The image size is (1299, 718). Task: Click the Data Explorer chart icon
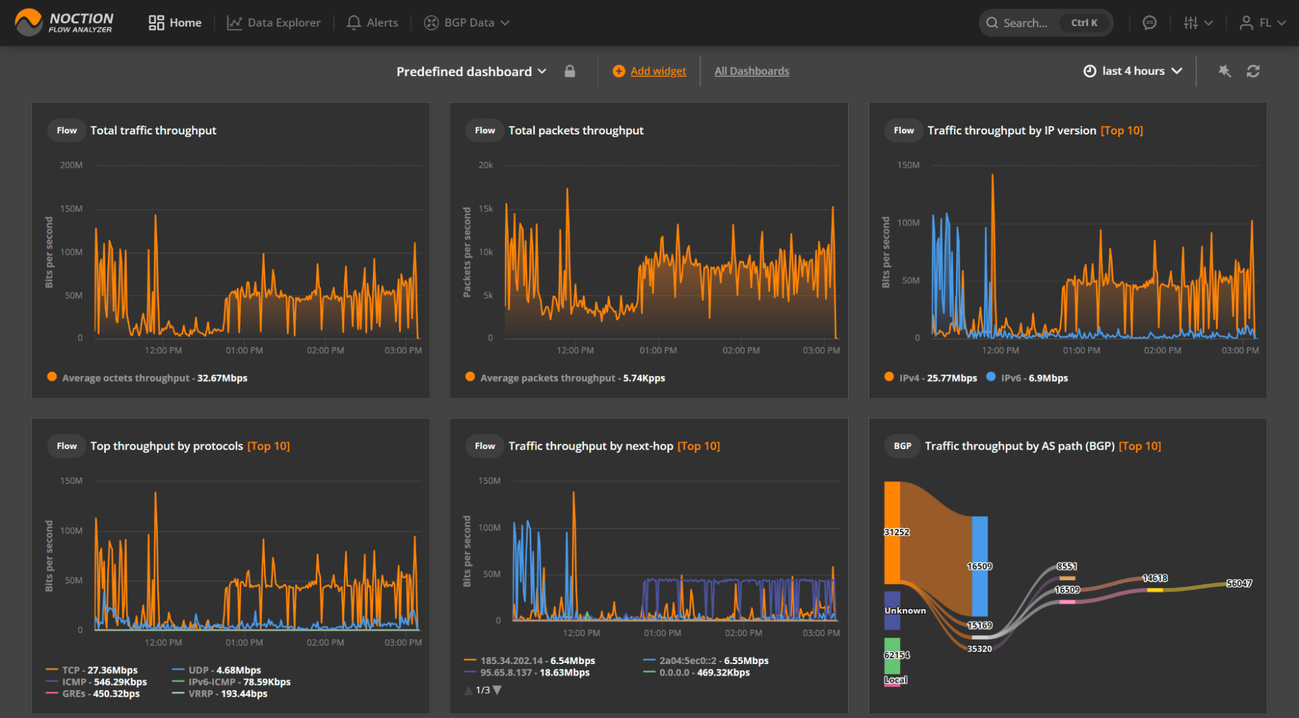click(234, 23)
